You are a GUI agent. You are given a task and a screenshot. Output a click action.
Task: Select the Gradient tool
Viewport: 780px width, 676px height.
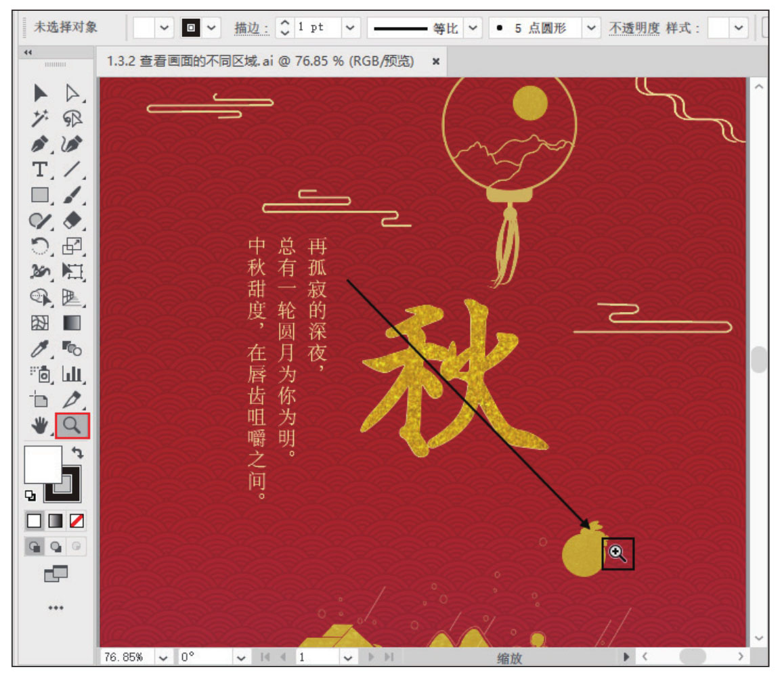[x=72, y=323]
